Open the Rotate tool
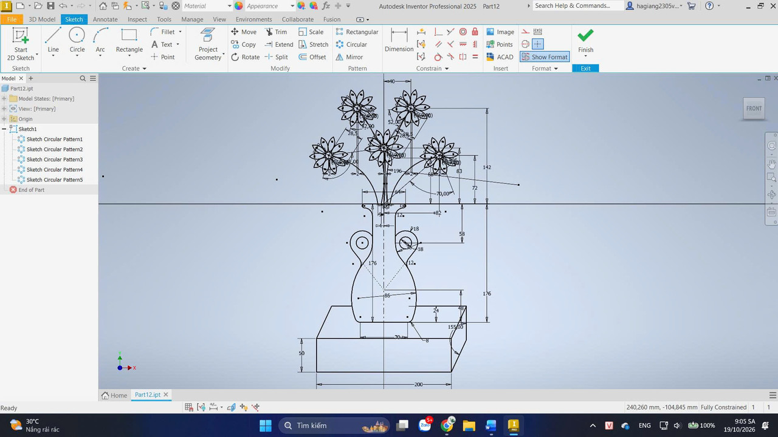Screen dimensions: 778x437 point(245,57)
